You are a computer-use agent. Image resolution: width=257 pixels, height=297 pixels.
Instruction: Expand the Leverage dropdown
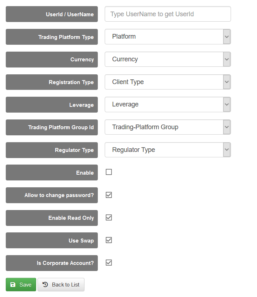167,104
